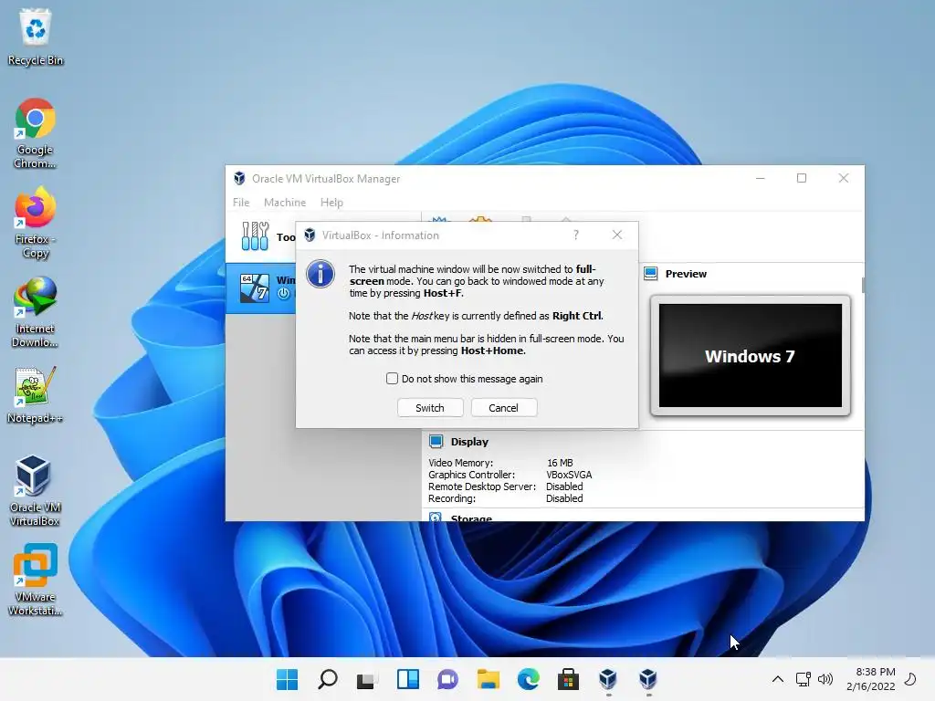Open Chat app on the taskbar
The image size is (935, 701).
point(447,679)
